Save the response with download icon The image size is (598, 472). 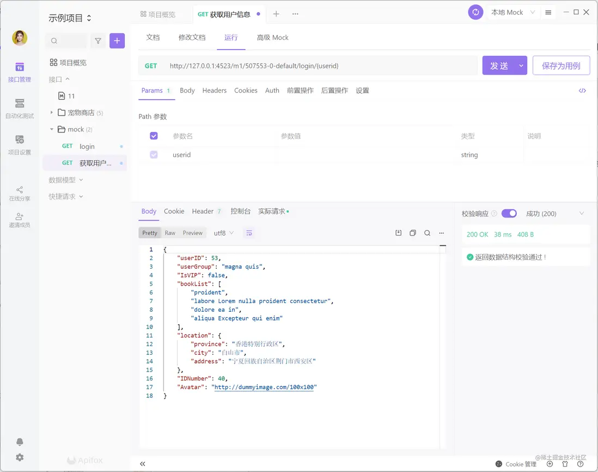(x=398, y=233)
